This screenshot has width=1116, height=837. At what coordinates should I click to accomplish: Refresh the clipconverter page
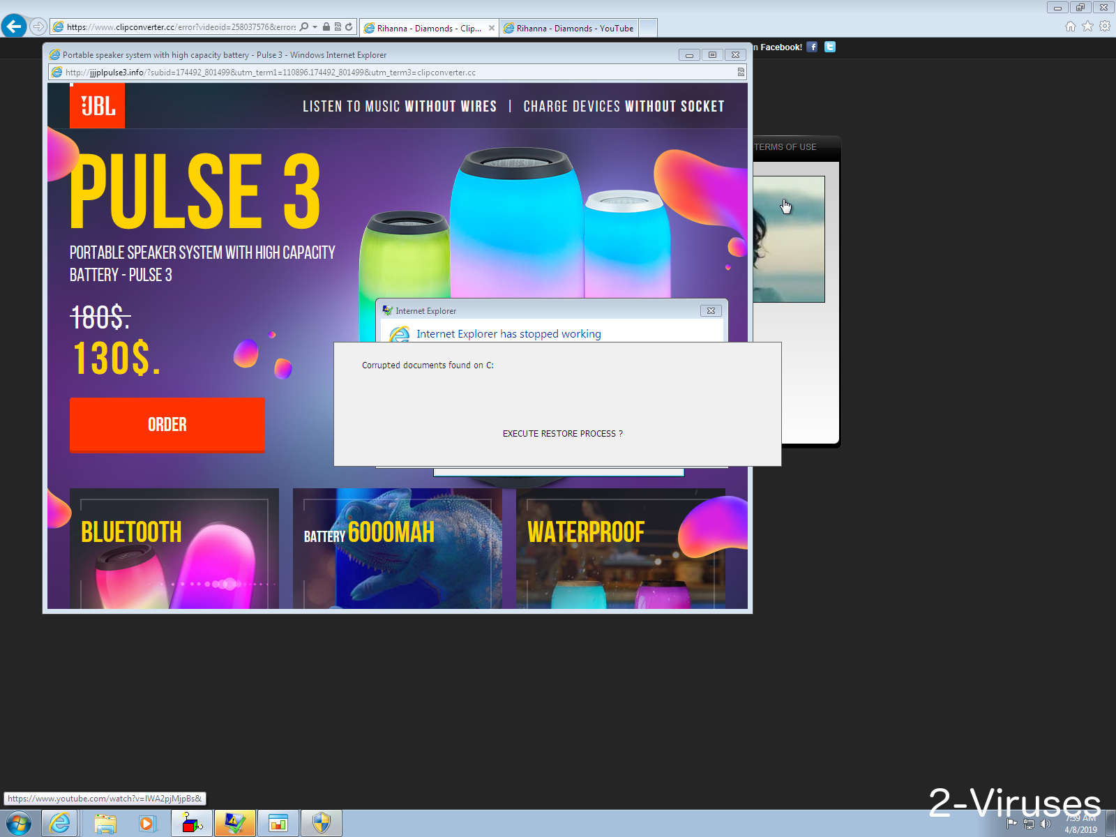click(x=349, y=27)
